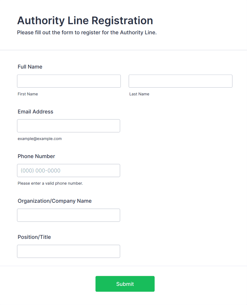This screenshot has height=305, width=247.
Task: Click the Phone Number label
Action: [36, 156]
